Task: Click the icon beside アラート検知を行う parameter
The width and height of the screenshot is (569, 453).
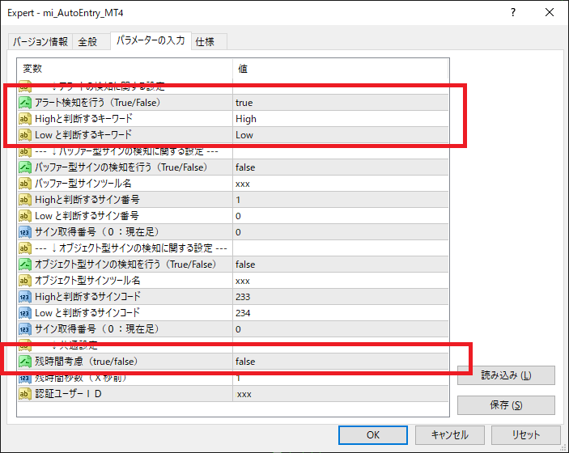Action: 25,103
